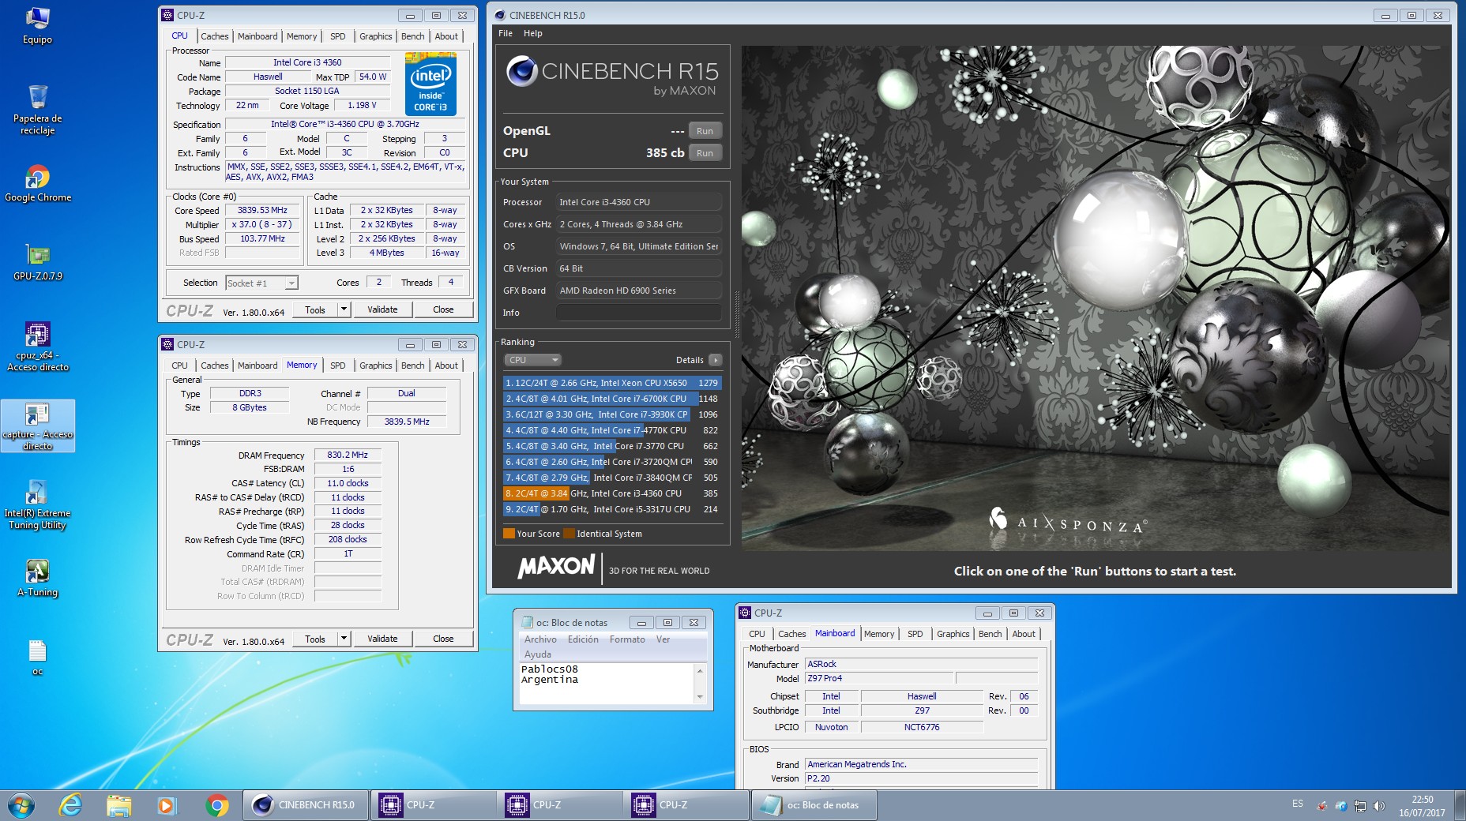Open Graphics tab in Mainboard CPU-Z window
1466x821 pixels.
pyautogui.click(x=953, y=634)
